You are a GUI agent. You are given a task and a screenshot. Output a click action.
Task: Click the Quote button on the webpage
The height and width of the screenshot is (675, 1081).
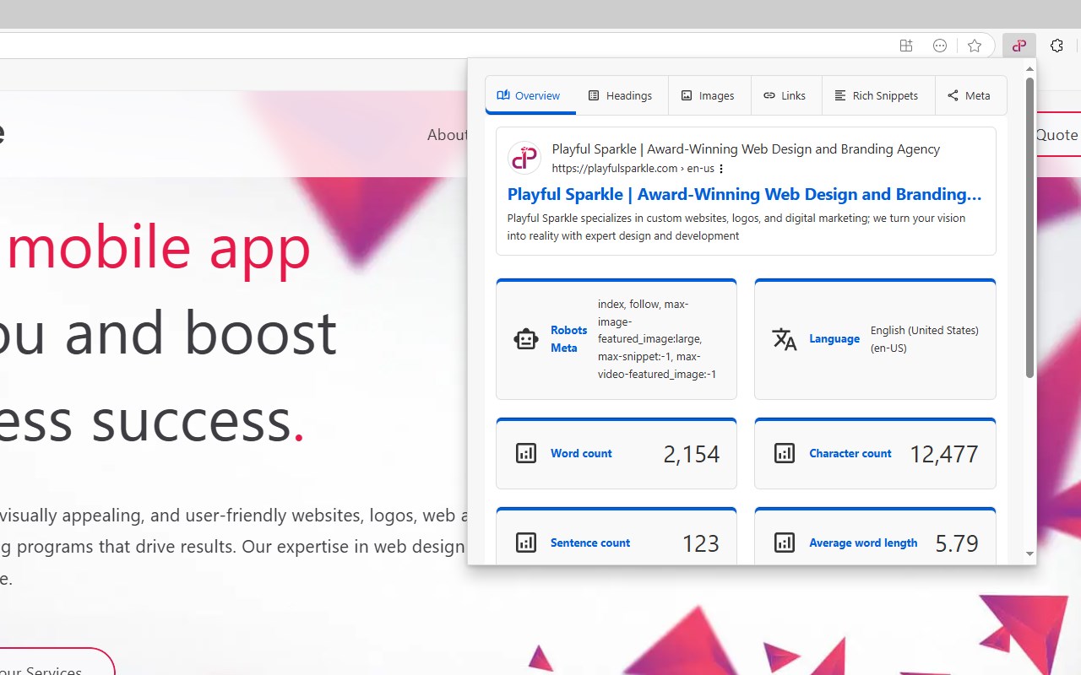tap(1057, 135)
